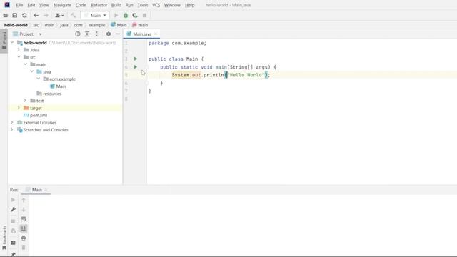Click run gutter arrow beside class Main
457x257 pixels.
point(135,59)
